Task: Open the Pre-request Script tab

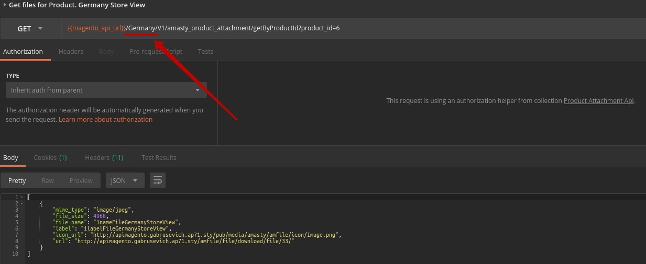Action: [156, 52]
